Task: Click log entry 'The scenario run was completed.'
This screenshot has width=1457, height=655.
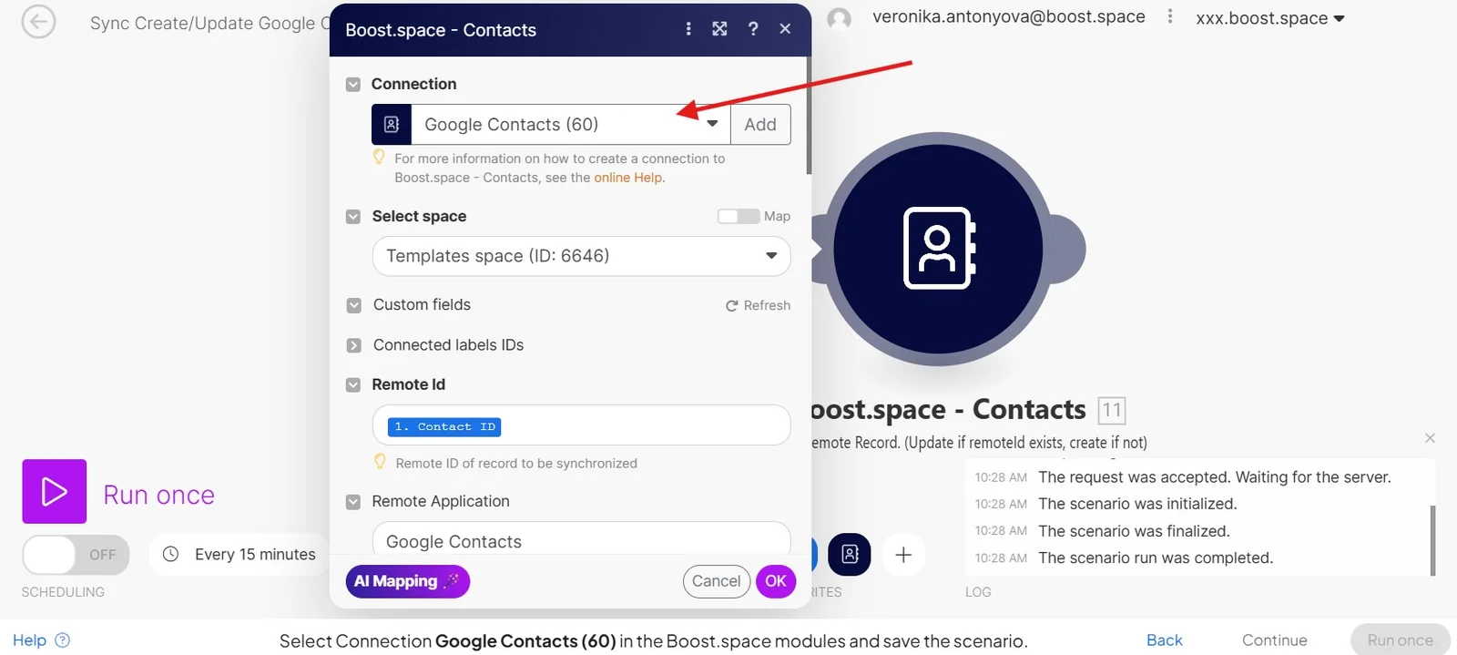Action: (x=1156, y=558)
